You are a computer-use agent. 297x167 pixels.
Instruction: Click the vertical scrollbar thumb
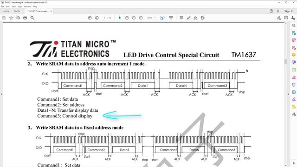tap(286, 62)
